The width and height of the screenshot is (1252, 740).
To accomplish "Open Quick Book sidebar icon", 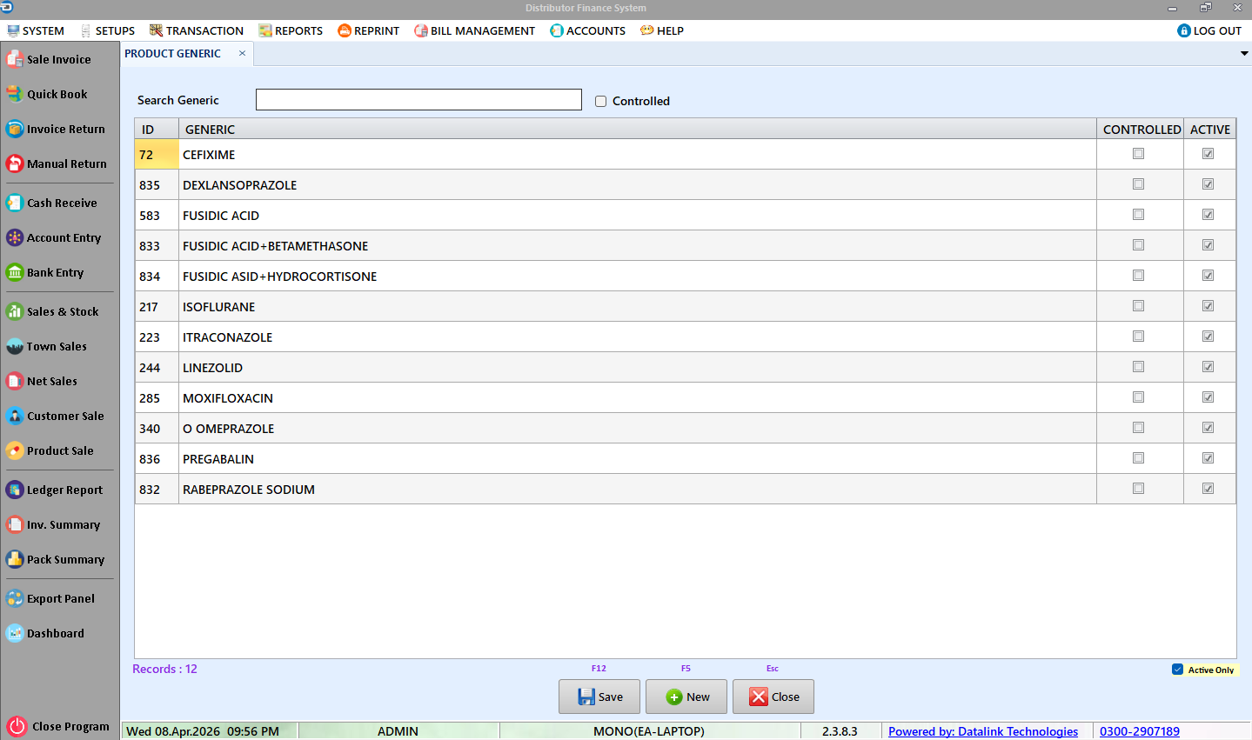I will point(14,94).
